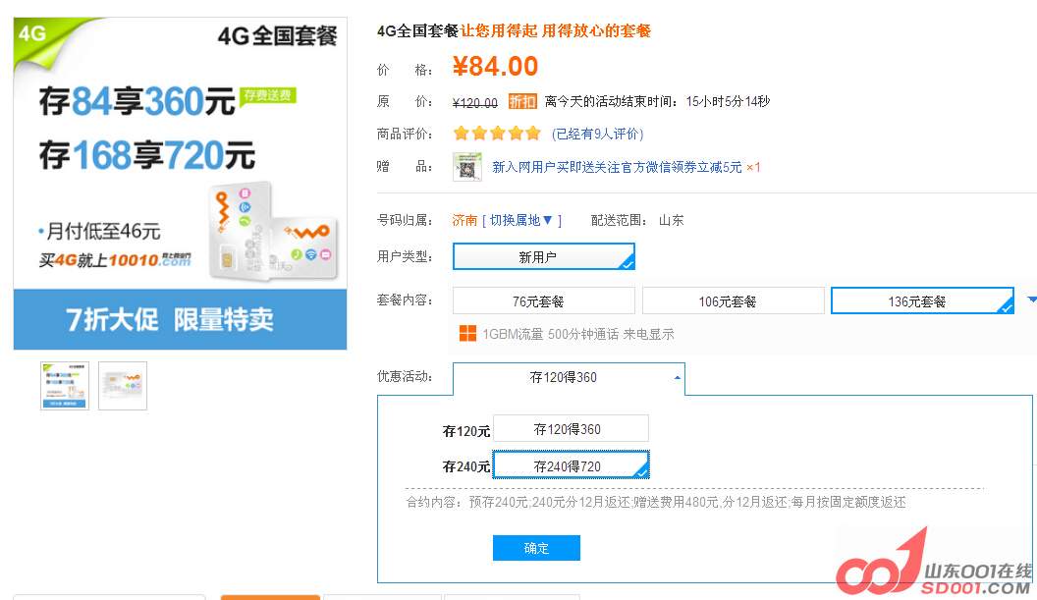
Task: Pick the 存120得360 deposit option in panel
Action: 570,429
